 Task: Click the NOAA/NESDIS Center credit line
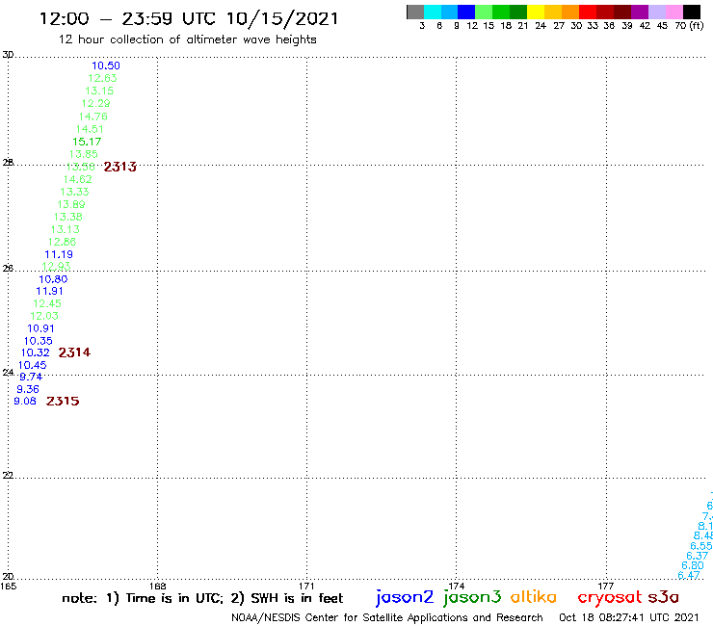[x=387, y=617]
